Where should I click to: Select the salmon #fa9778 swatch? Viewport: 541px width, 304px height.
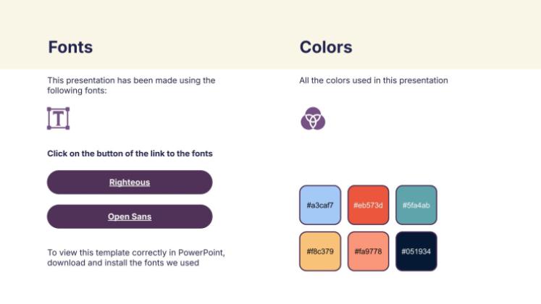(368, 251)
